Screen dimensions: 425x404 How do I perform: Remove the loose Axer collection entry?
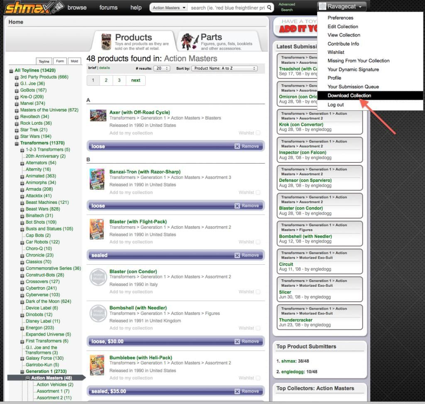[x=247, y=146]
